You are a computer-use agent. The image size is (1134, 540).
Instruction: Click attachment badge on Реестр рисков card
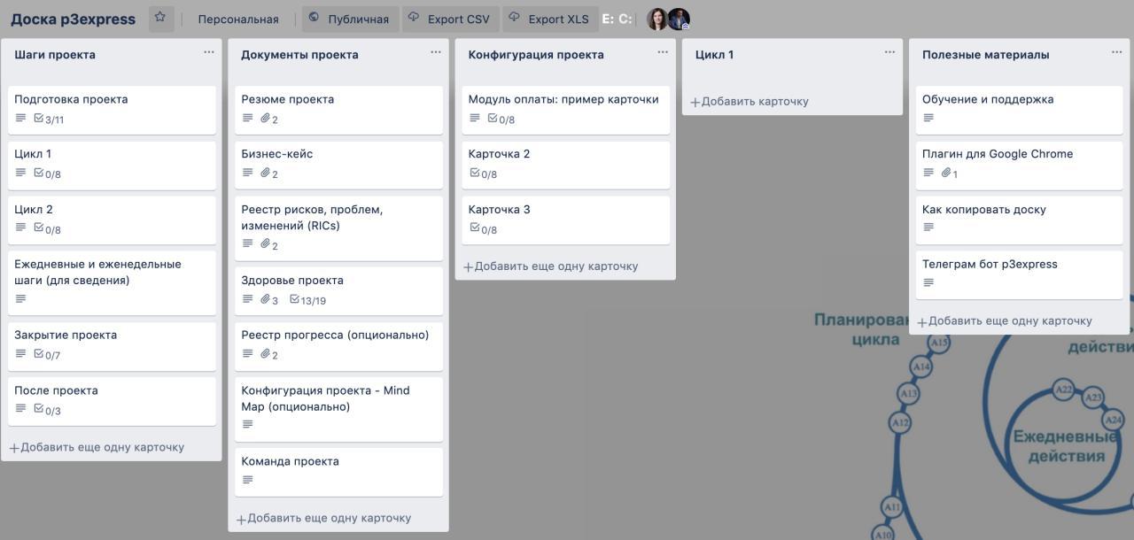[269, 245]
